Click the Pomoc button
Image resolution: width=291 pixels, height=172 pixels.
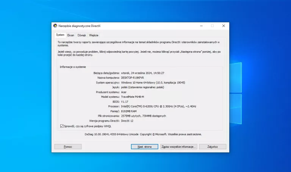tap(68, 147)
